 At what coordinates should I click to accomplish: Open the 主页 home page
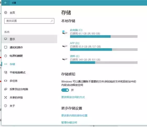12,13
